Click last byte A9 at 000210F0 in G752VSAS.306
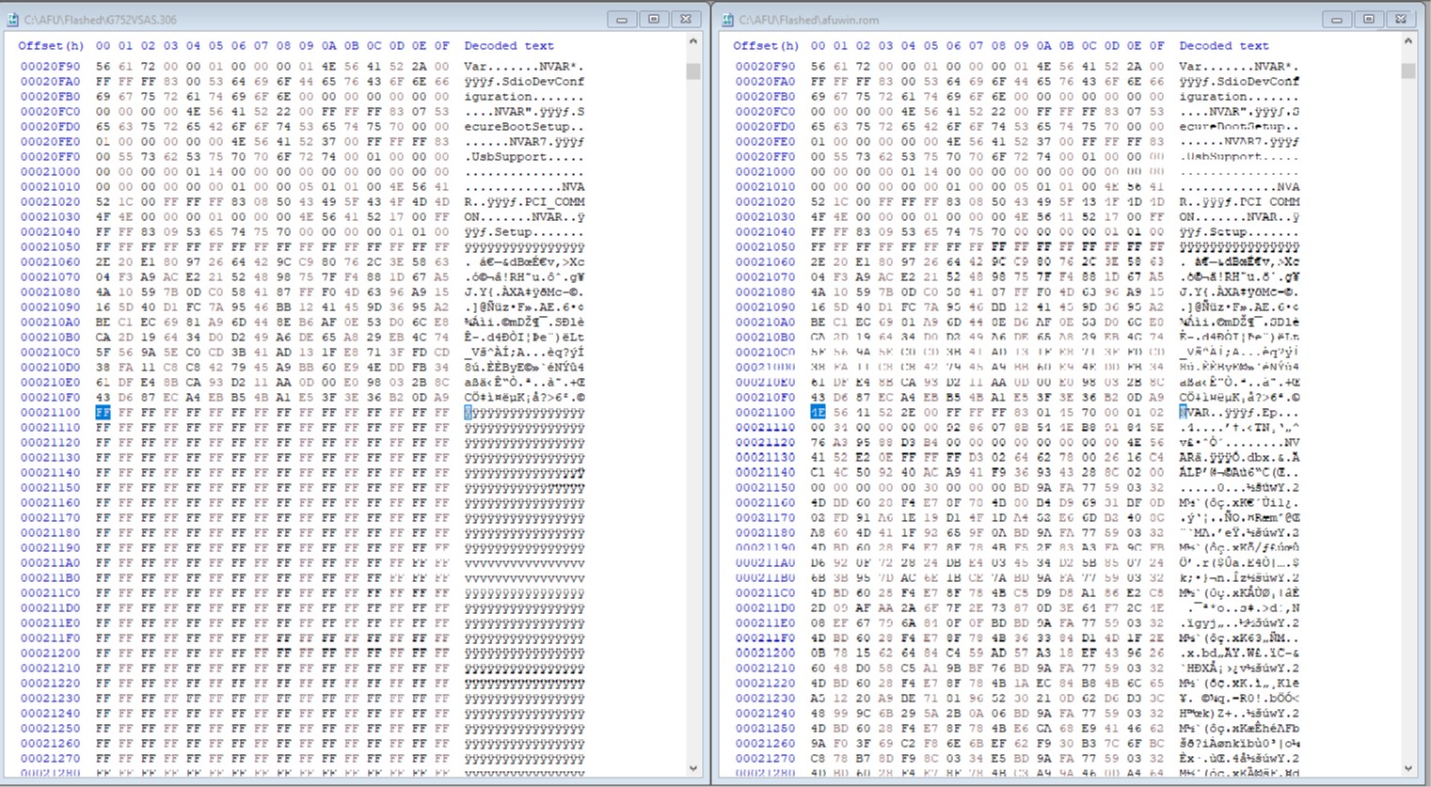1431x787 pixels. click(441, 398)
